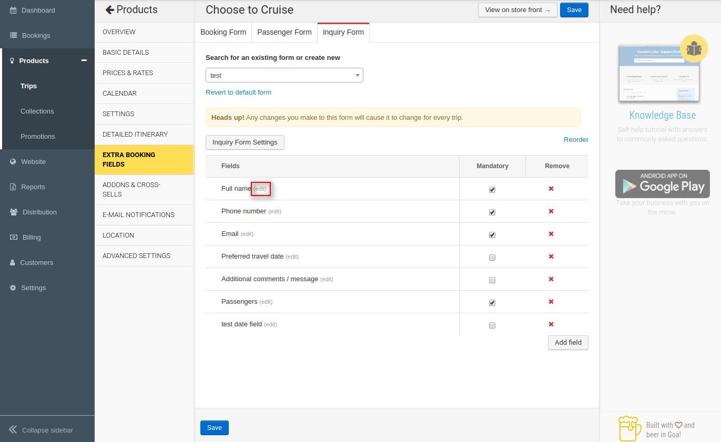Image resolution: width=721 pixels, height=442 pixels.
Task: Click the back arrow beside Products
Action: 109,10
